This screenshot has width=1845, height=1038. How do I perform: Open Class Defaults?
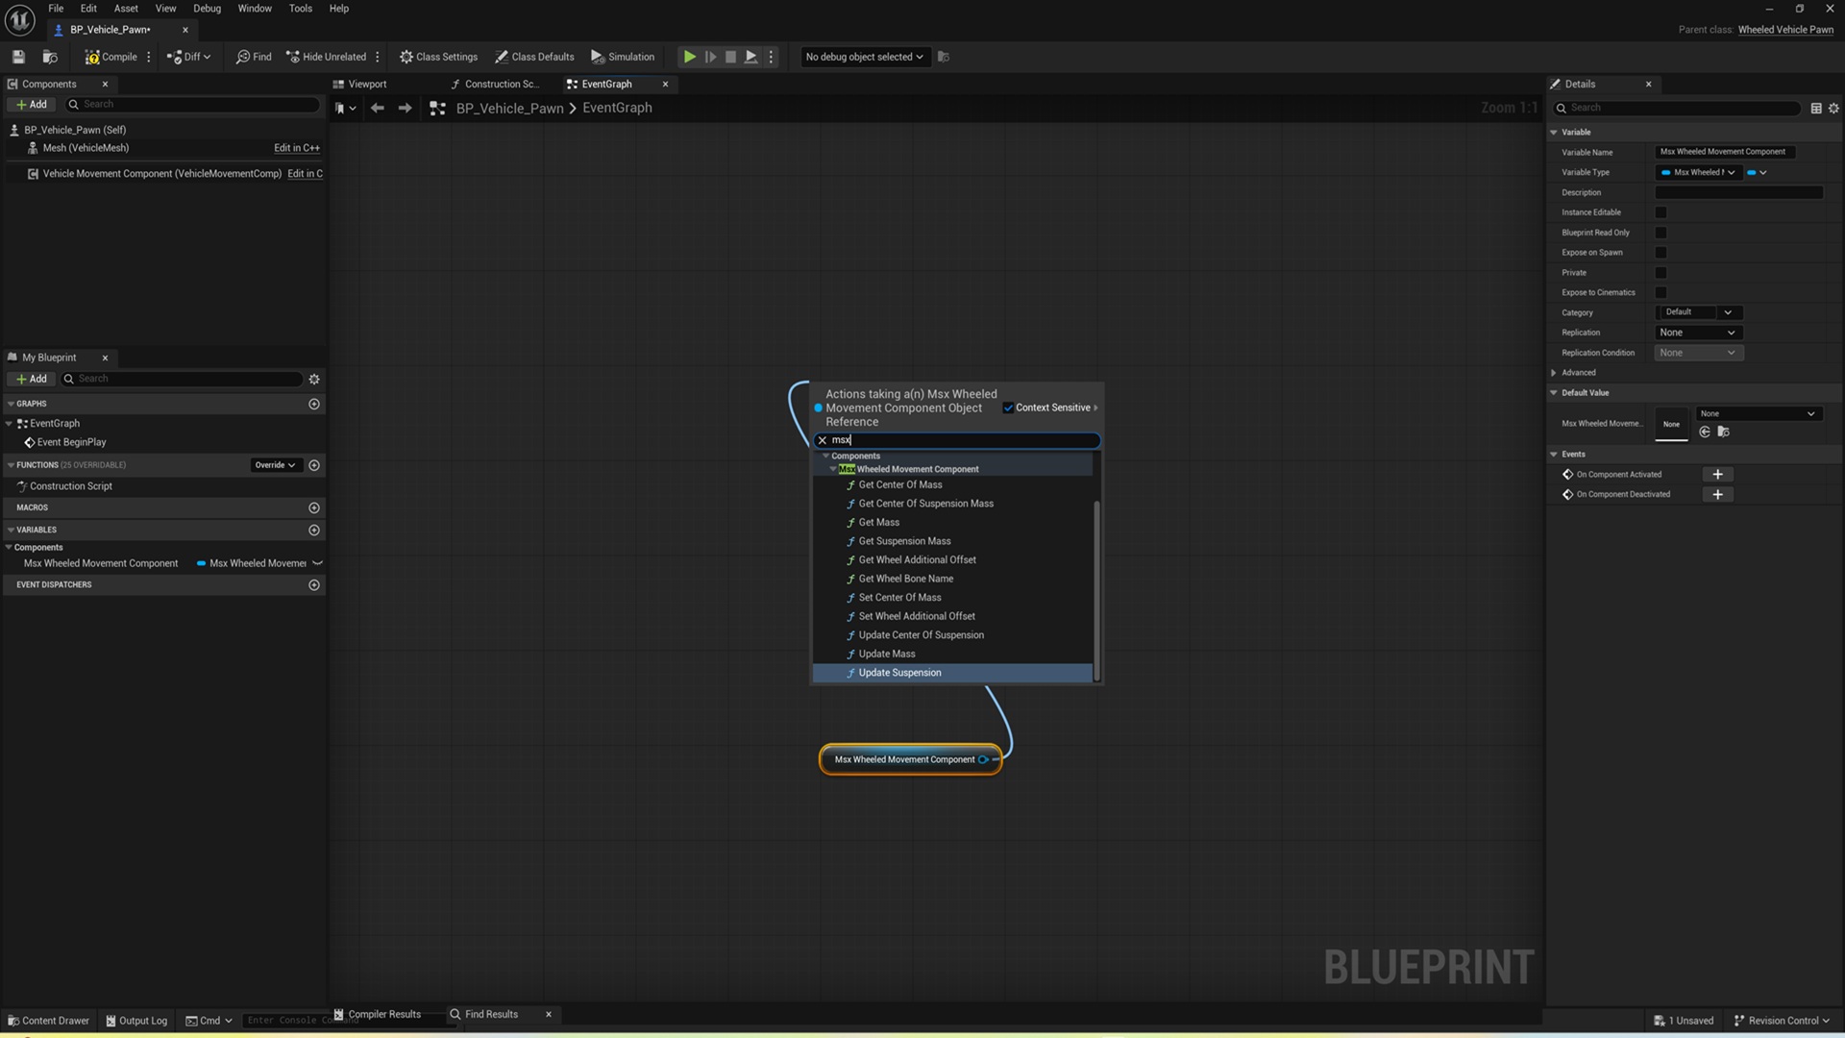pyautogui.click(x=534, y=57)
